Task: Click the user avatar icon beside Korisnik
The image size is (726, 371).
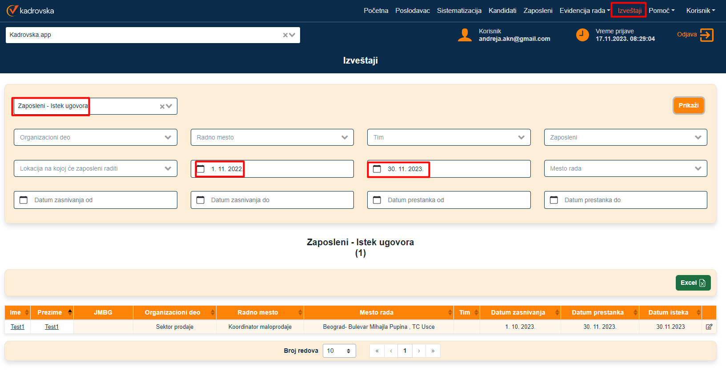Action: coord(465,35)
